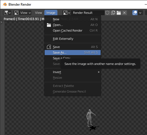
Task: Click the folder icon beside Open...
Action: click(x=49, y=25)
